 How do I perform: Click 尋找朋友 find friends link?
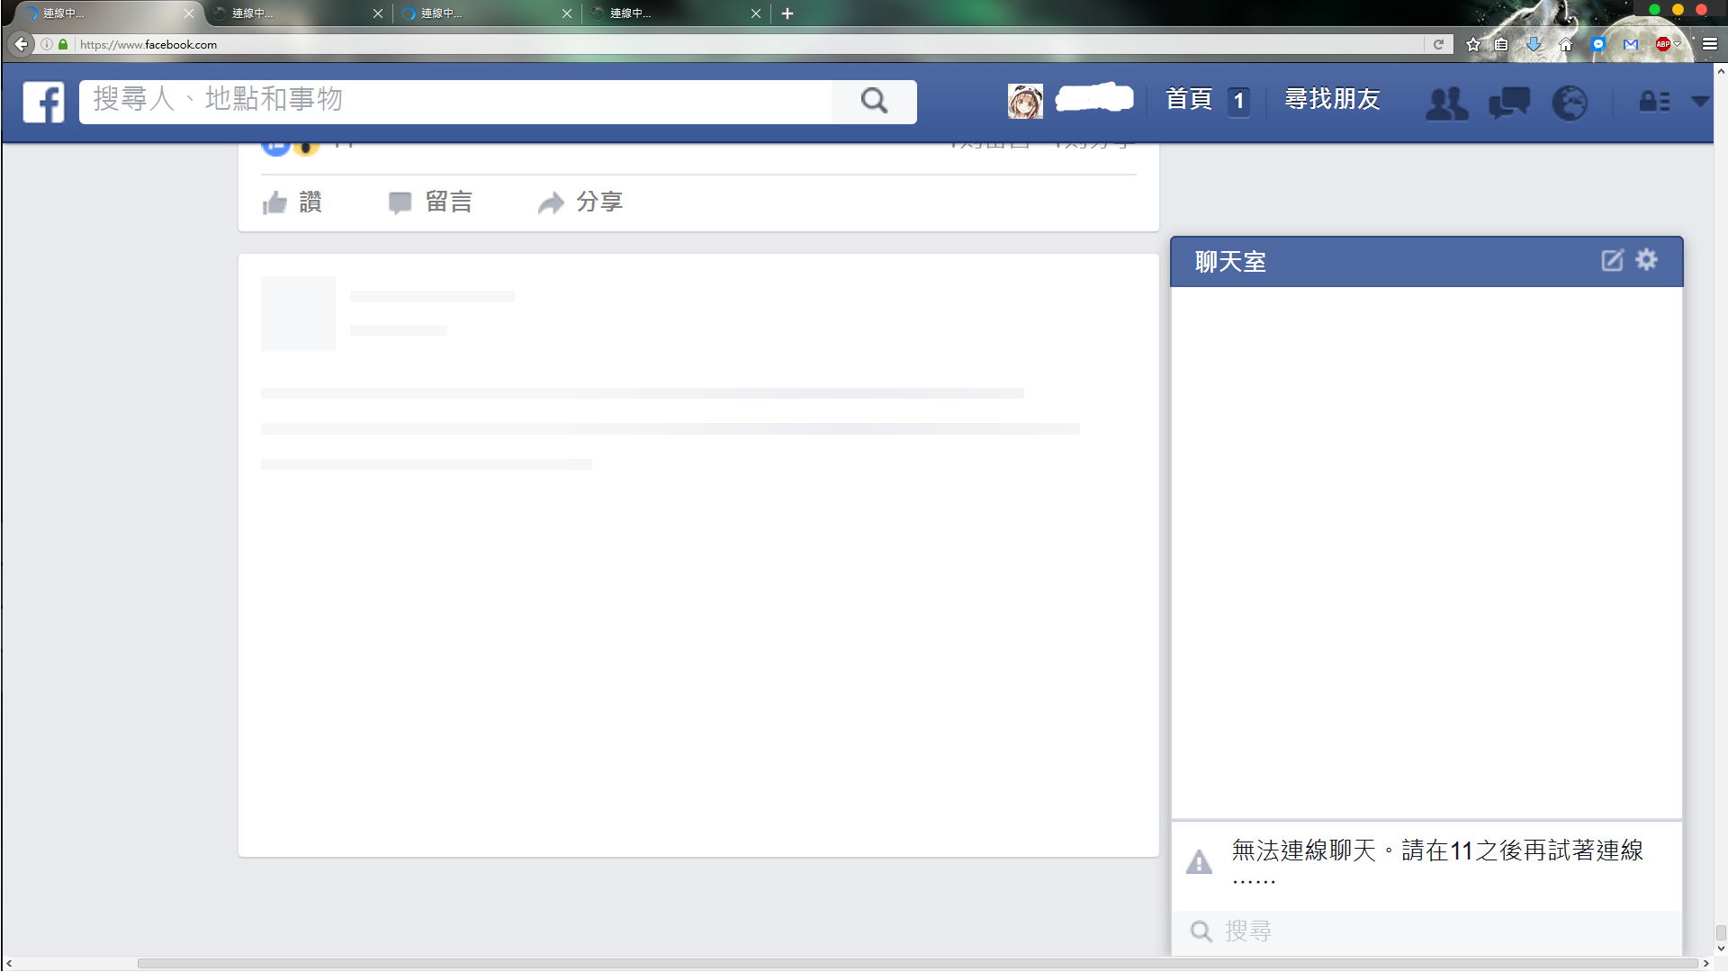(1332, 100)
